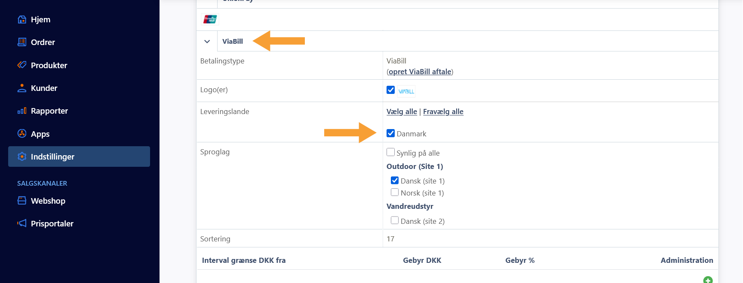This screenshot has width=743, height=283.
Task: Enable the Synlig på alle checkbox
Action: 390,152
